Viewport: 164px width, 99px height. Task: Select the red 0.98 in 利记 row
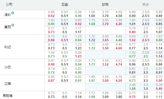[x=51, y=40]
